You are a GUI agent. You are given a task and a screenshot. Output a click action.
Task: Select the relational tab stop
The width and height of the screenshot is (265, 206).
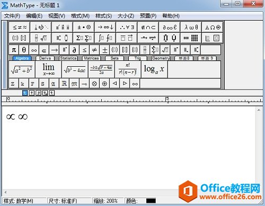tap(45, 93)
